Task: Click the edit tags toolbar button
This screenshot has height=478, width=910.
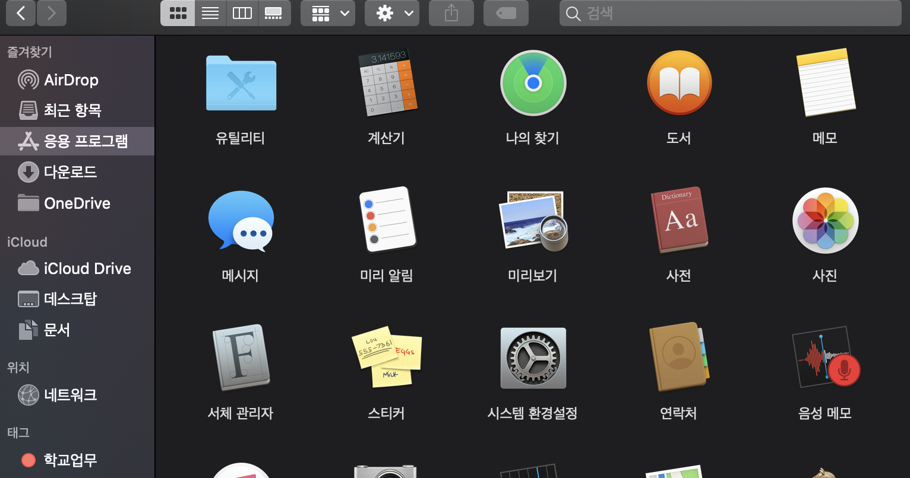Action: [x=506, y=13]
